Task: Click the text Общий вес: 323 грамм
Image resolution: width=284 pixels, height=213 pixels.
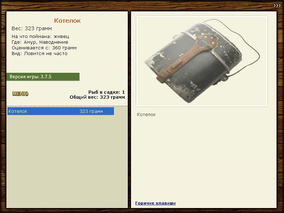Action: pos(97,97)
